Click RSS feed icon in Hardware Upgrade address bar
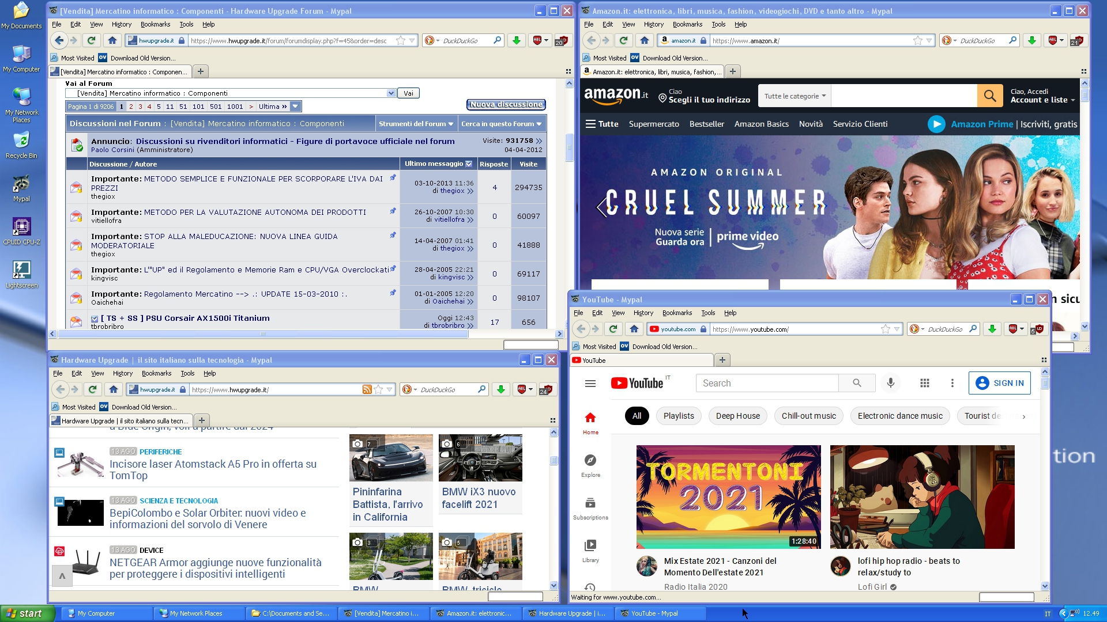The width and height of the screenshot is (1107, 622). pyautogui.click(x=367, y=389)
